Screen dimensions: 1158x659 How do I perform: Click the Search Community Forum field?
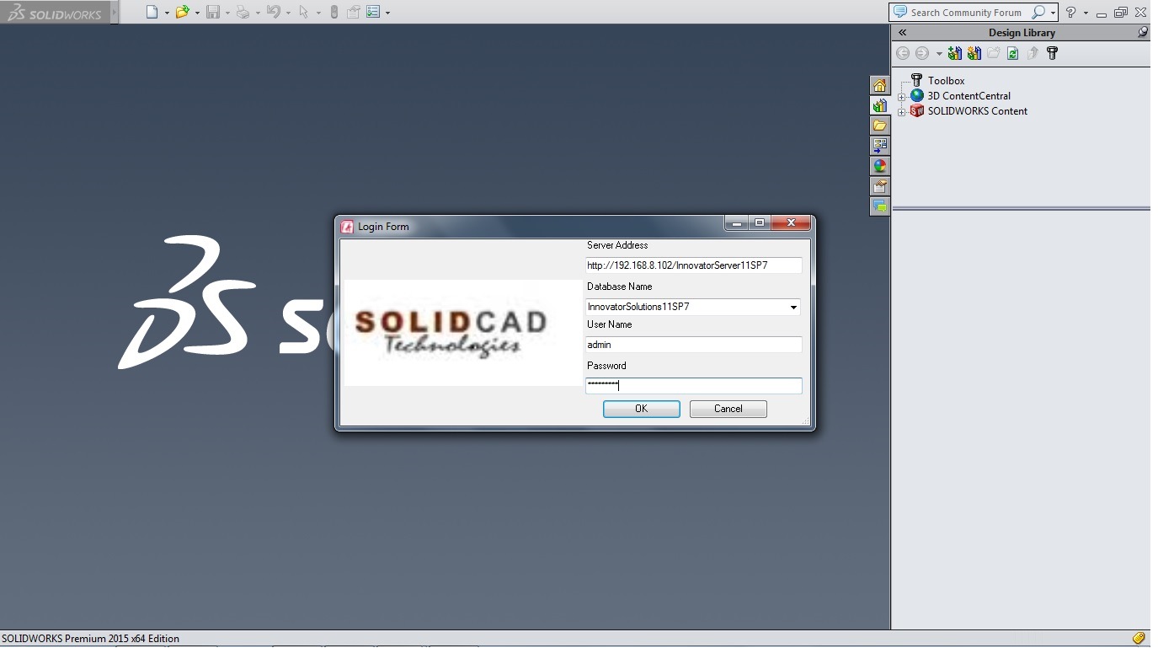967,12
